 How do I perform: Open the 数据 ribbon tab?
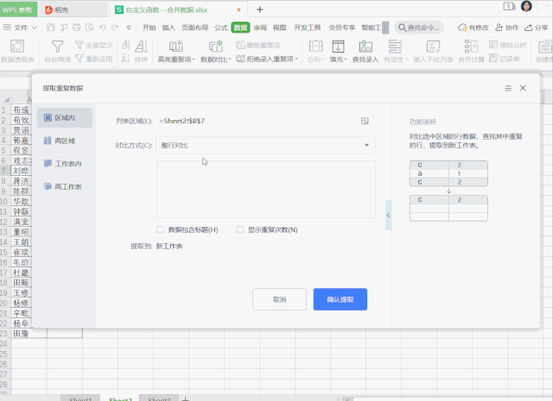click(241, 28)
